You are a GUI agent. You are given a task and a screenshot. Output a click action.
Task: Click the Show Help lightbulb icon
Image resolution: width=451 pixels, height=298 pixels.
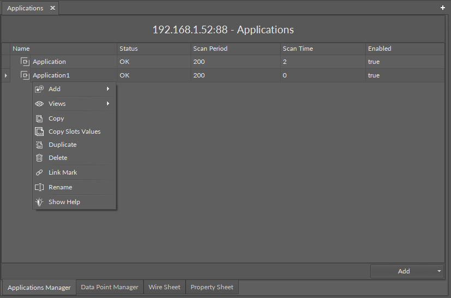(x=39, y=202)
